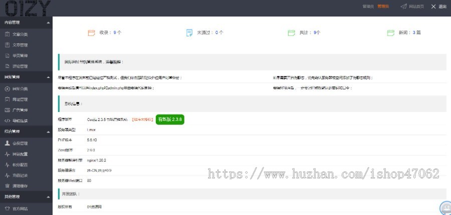Click the blue 未通过 document icon
Image resolution: width=451 pixels, height=215 pixels.
tap(189, 32)
